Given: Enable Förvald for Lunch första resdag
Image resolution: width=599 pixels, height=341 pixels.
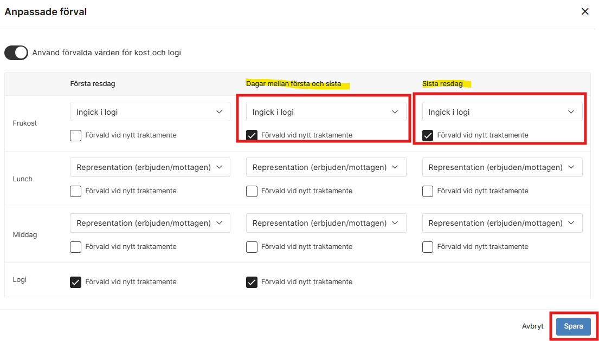Looking at the screenshot, I should point(75,191).
